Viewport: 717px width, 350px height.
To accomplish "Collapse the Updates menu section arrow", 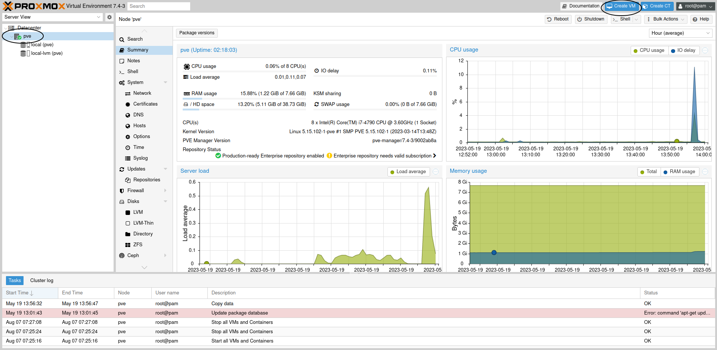I will [166, 169].
